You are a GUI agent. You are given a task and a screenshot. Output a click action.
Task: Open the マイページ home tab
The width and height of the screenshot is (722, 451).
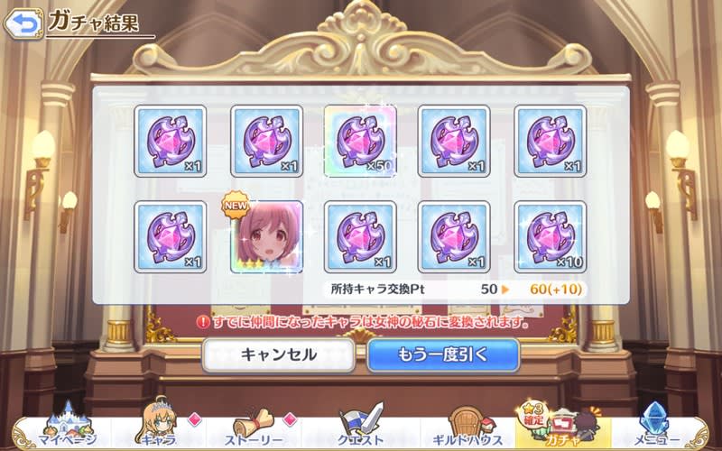67,429
